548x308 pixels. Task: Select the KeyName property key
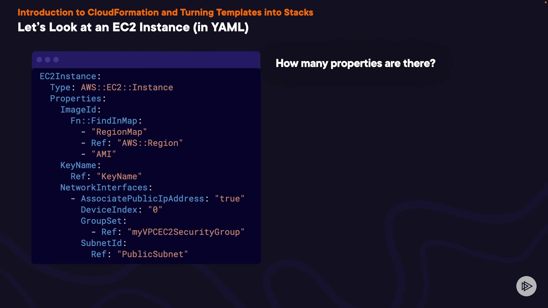(x=78, y=165)
